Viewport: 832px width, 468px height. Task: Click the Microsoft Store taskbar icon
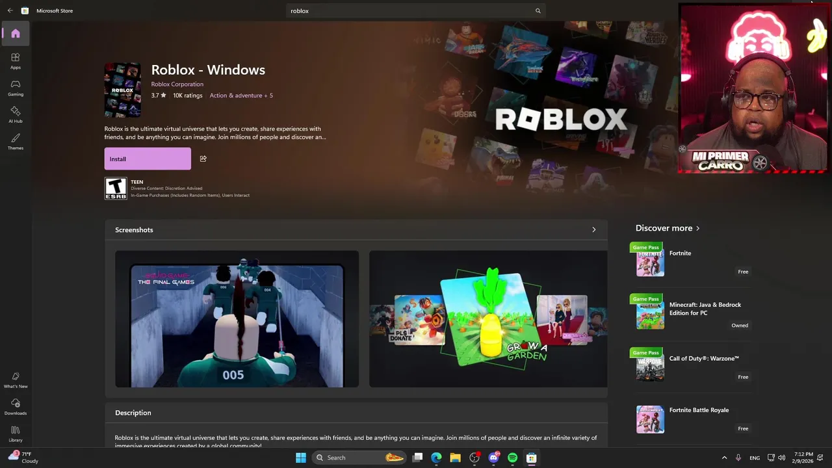(x=531, y=458)
